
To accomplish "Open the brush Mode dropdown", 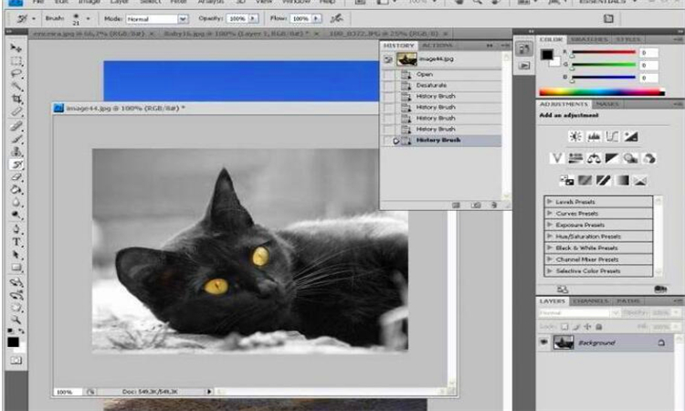I will [x=159, y=18].
